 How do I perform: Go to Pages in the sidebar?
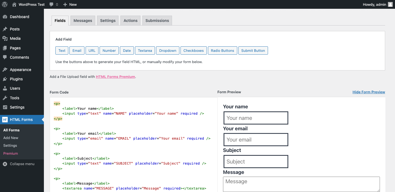pyautogui.click(x=22, y=48)
